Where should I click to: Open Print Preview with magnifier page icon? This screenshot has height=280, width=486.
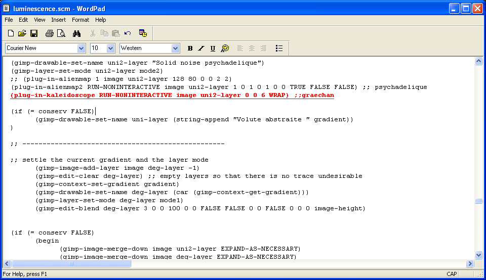61,33
